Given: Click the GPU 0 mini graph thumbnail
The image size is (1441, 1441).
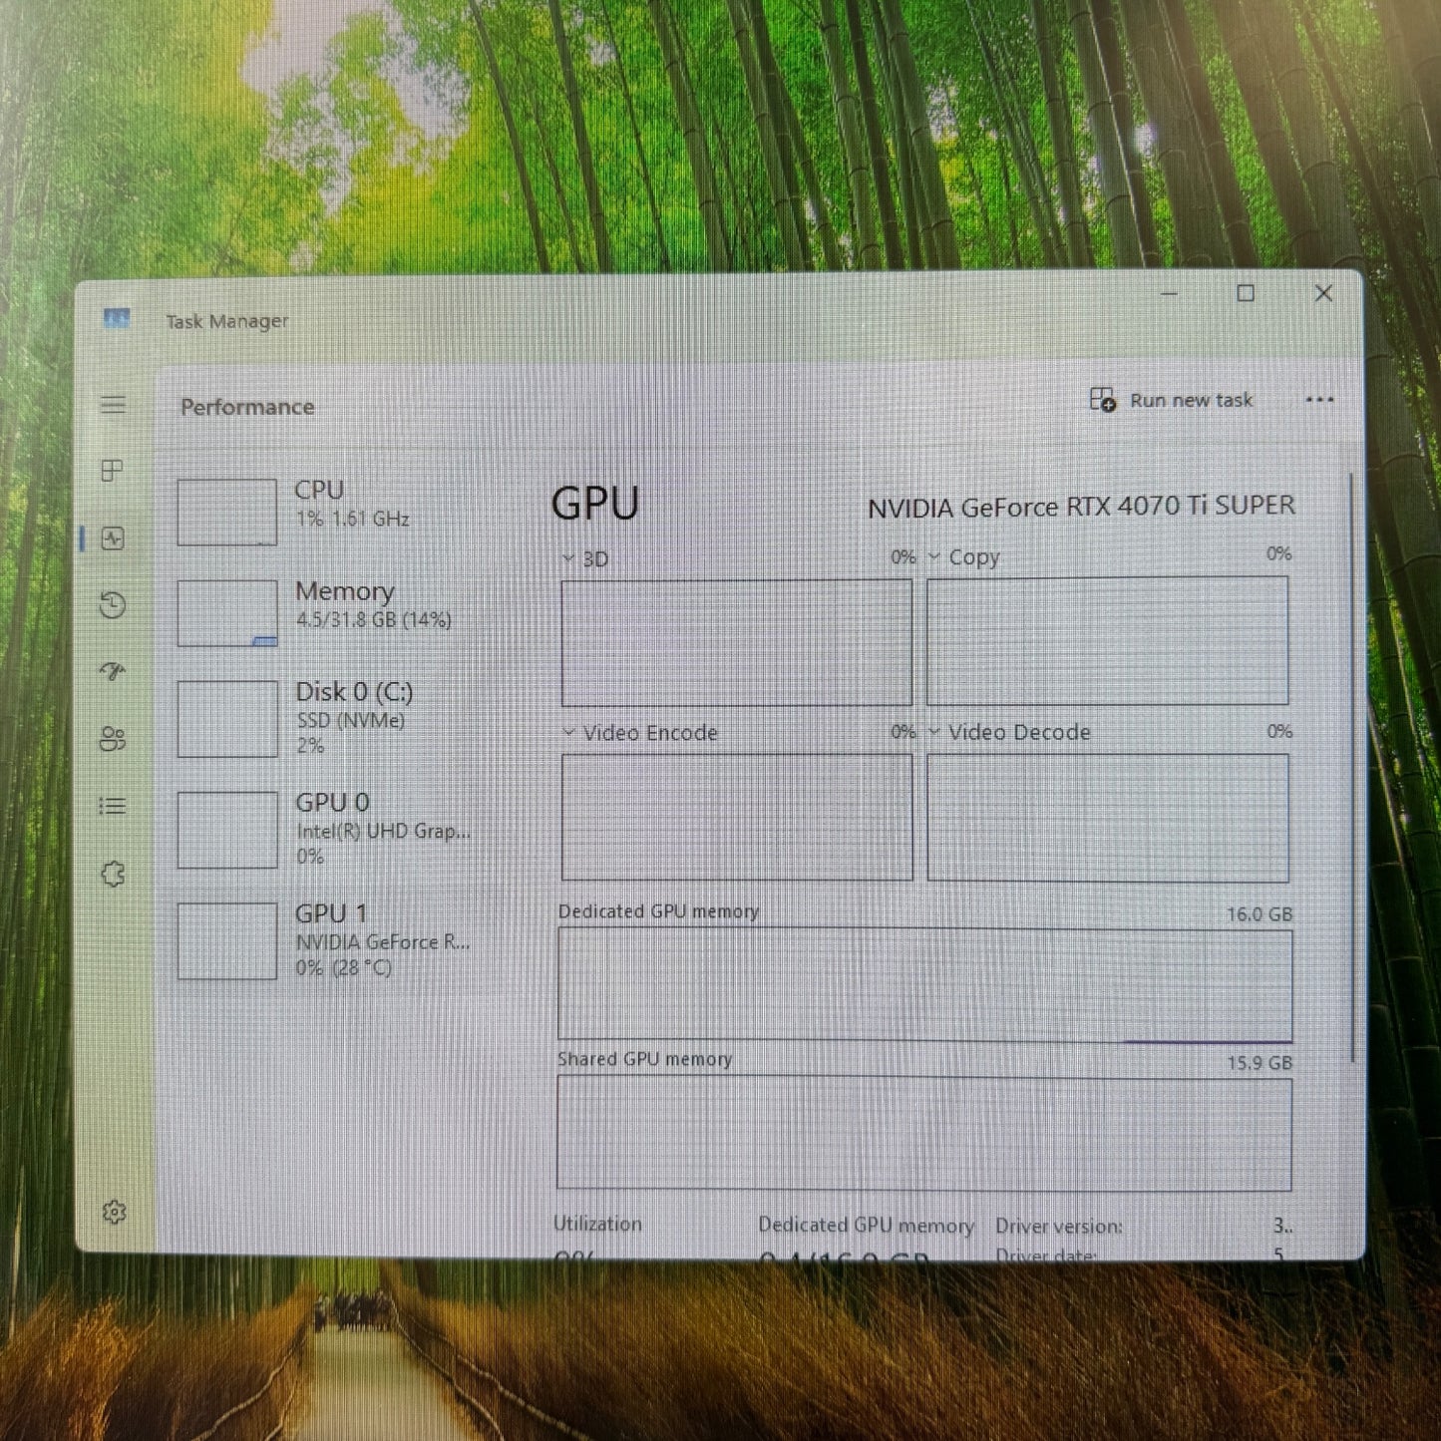Looking at the screenshot, I should (x=227, y=830).
